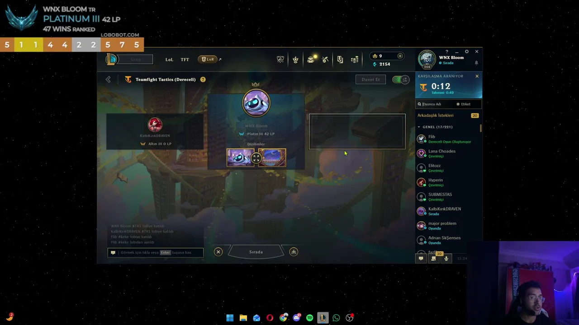The image size is (579, 325).
Task: Open the crafting hammer icon in top bar
Action: click(325, 59)
